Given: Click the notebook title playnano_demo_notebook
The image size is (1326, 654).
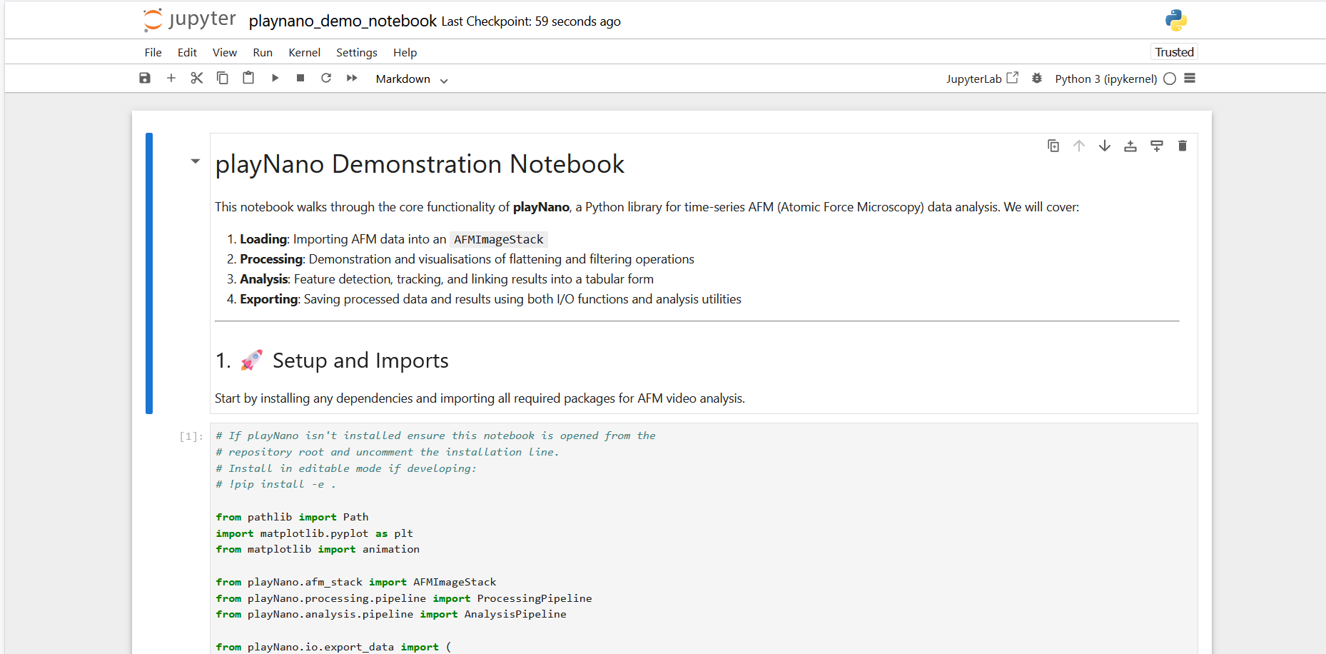Looking at the screenshot, I should click(x=343, y=21).
